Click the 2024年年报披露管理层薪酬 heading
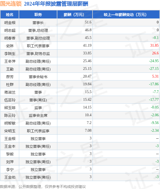 click(56, 4)
